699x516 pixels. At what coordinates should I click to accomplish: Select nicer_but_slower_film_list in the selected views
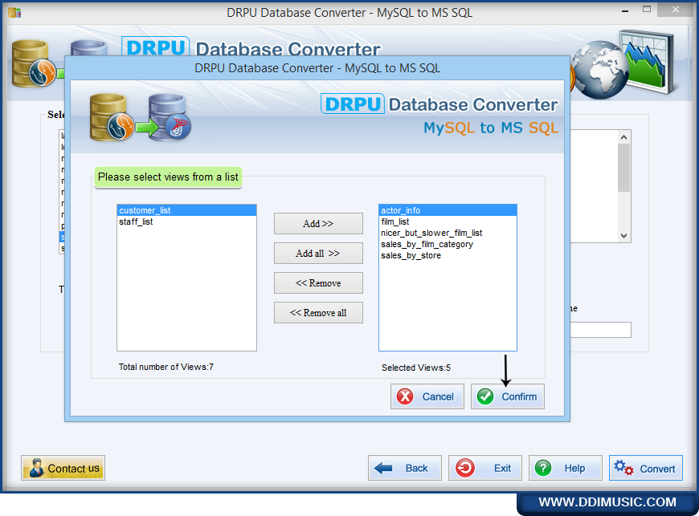448,233
